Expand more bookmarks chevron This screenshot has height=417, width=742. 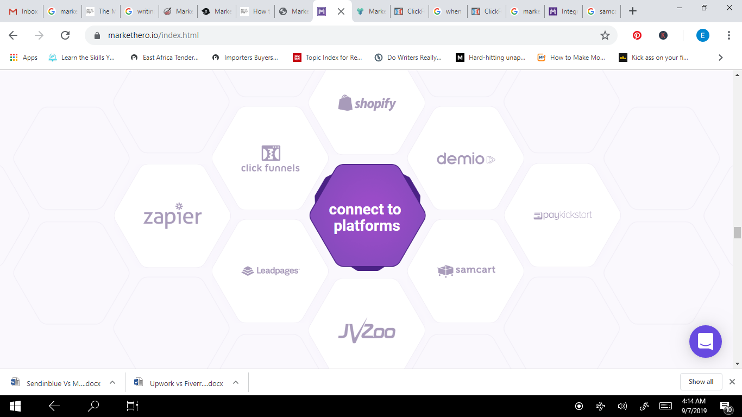[x=721, y=57]
